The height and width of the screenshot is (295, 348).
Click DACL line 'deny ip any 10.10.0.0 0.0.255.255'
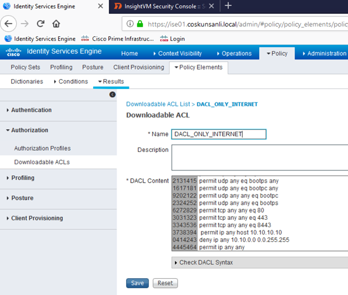[244, 240]
